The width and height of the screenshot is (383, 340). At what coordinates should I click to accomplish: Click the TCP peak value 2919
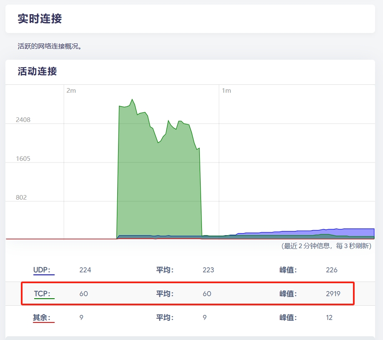coord(333,294)
